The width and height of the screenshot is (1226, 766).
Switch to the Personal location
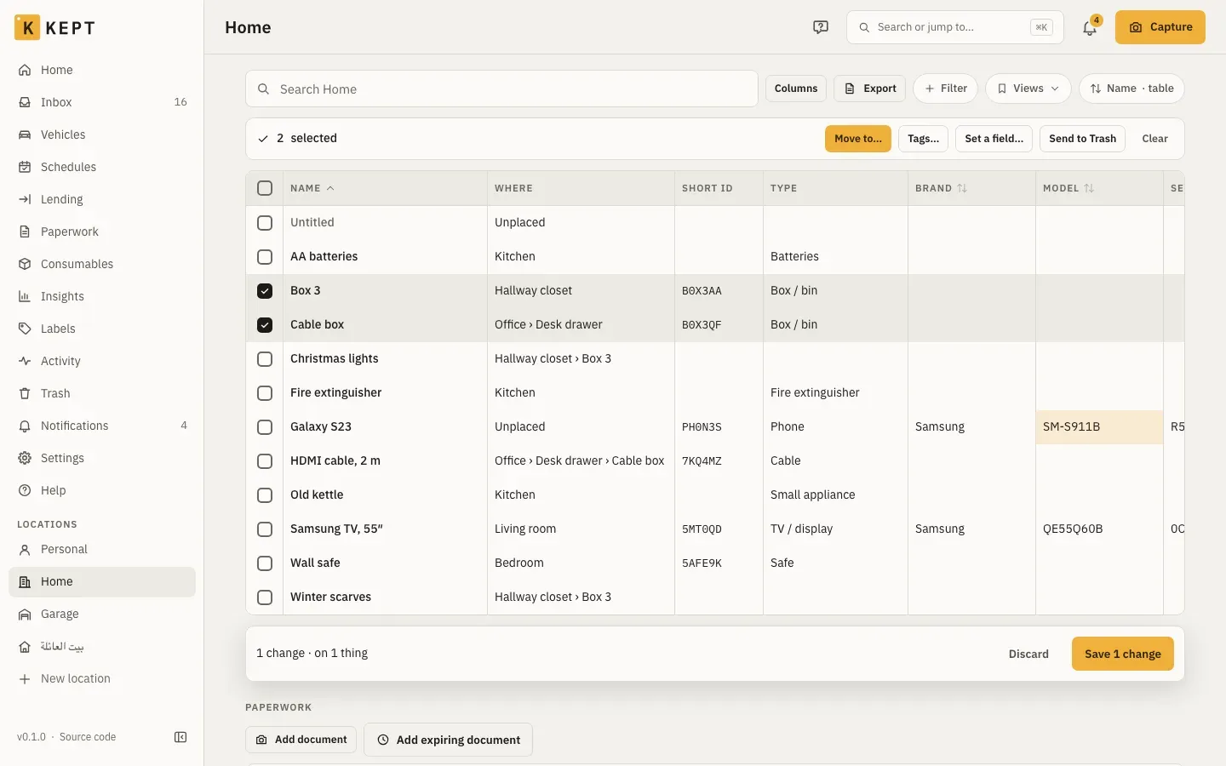point(102,550)
